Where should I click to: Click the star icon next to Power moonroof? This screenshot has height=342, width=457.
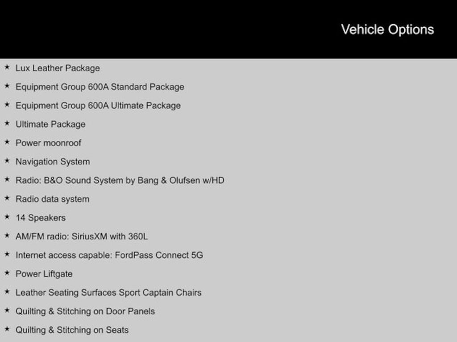click(7, 142)
